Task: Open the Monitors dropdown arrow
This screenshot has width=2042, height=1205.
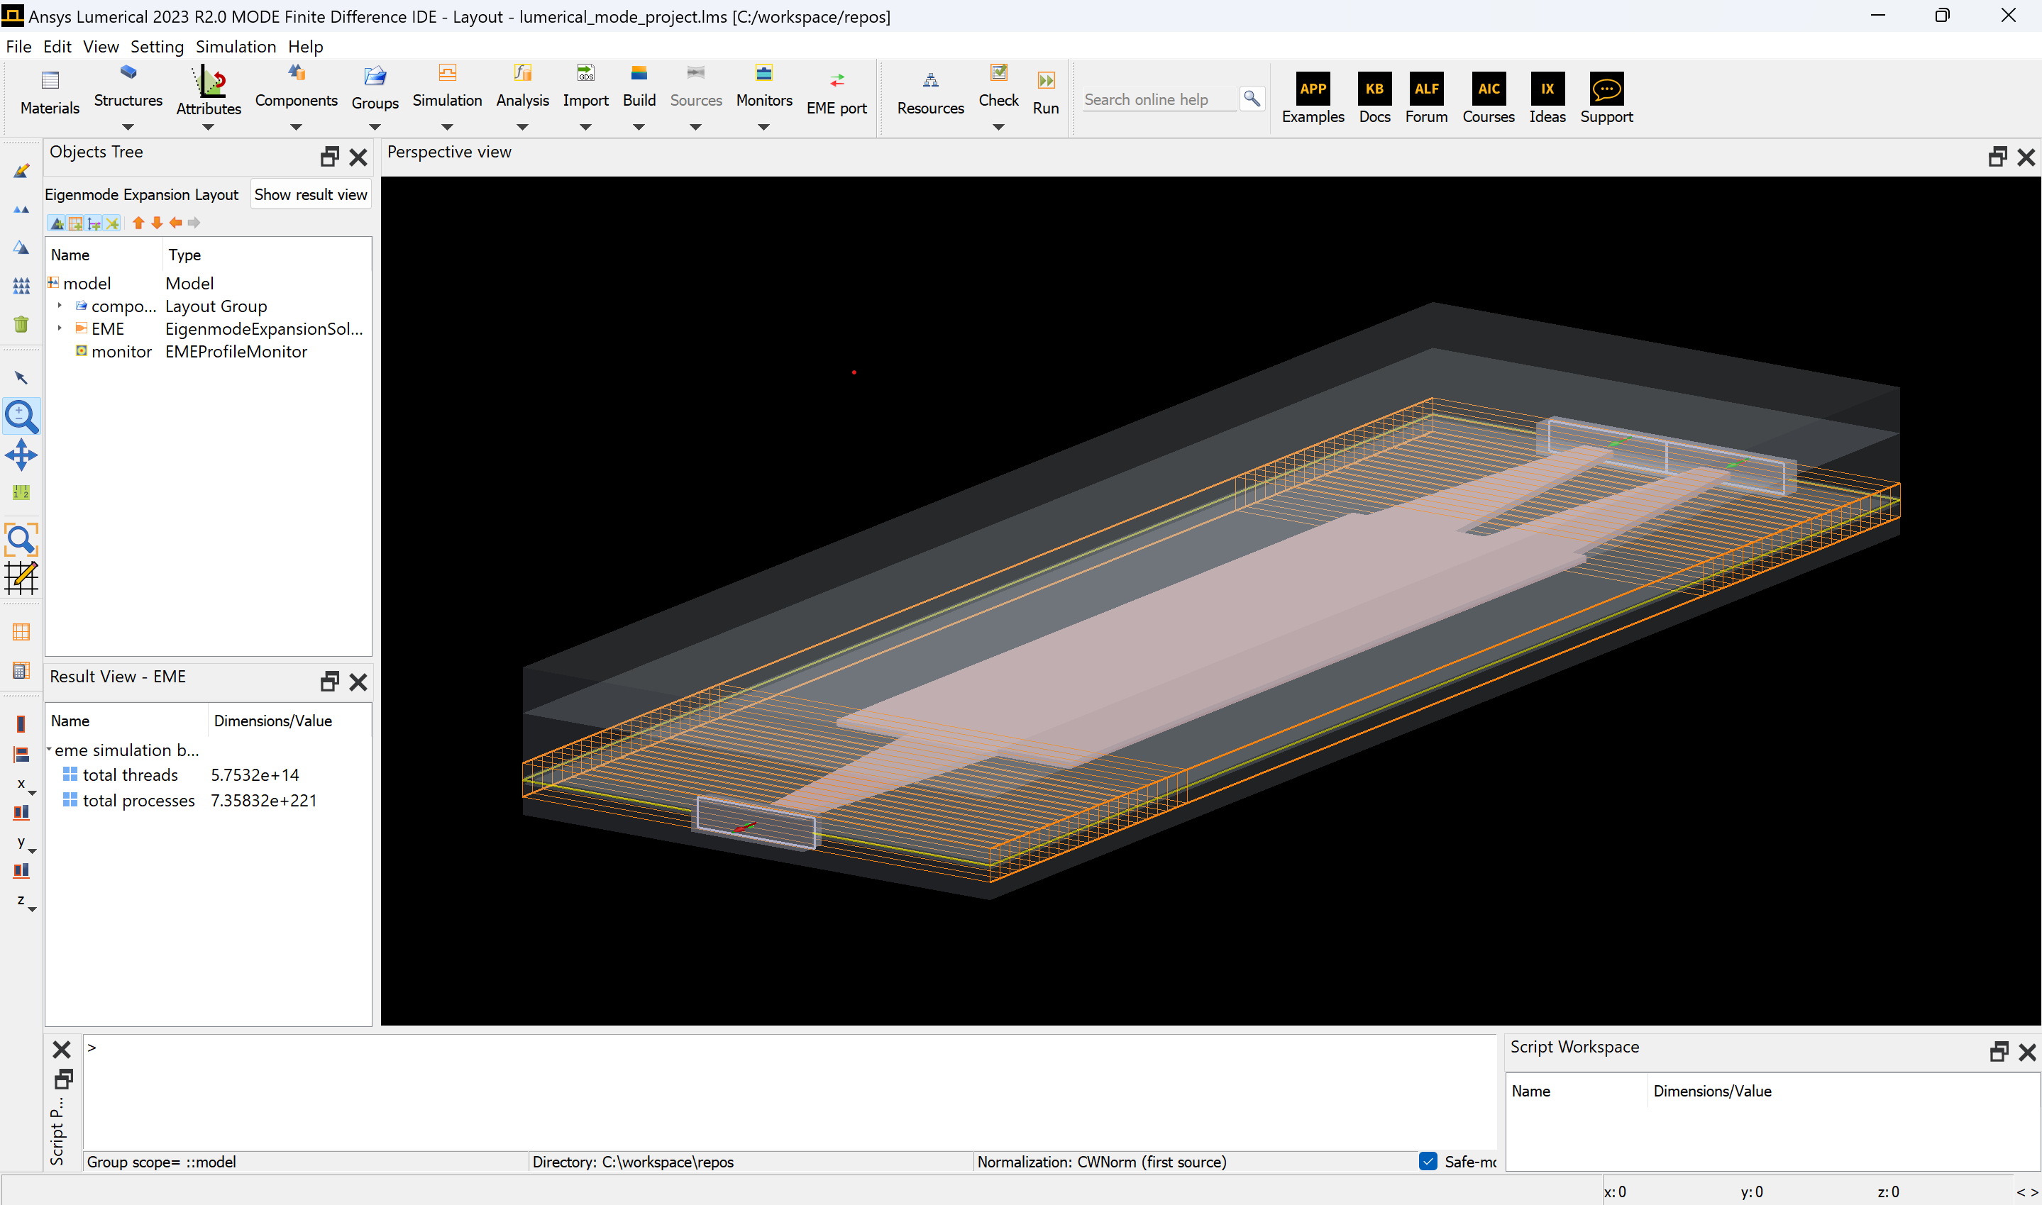Action: click(x=763, y=127)
